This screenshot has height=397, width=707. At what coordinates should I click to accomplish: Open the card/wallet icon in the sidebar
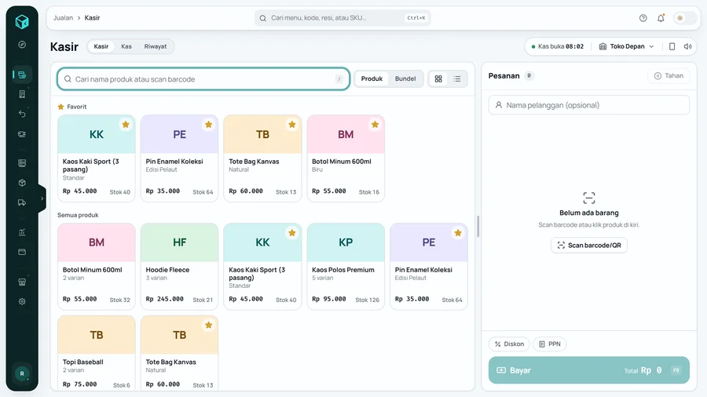22,252
